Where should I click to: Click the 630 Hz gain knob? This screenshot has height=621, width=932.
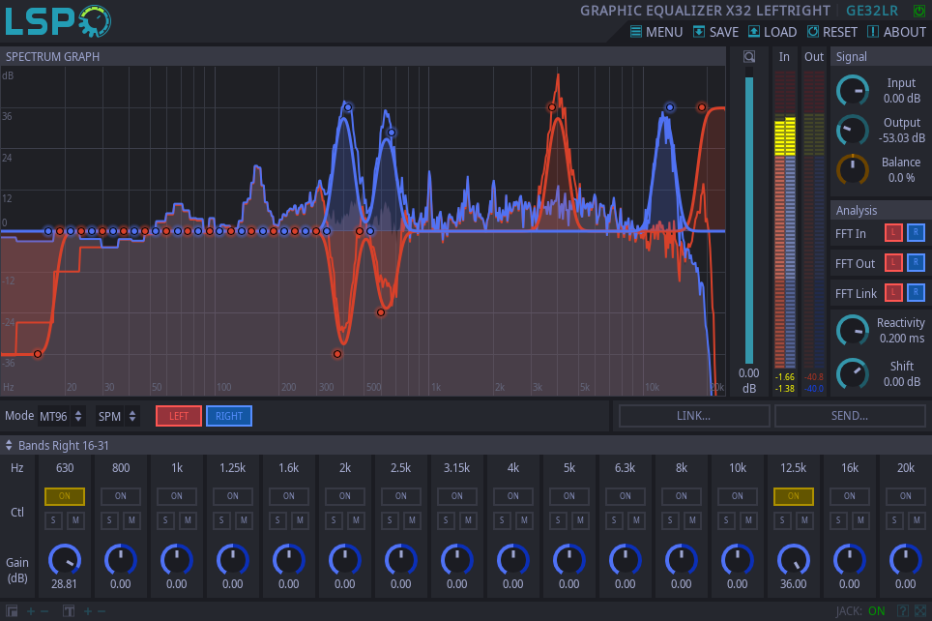65,560
